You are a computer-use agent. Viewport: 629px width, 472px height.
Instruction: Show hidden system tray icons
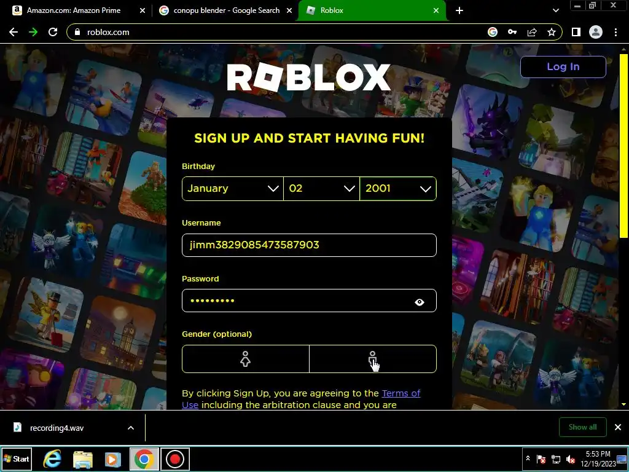(x=528, y=458)
